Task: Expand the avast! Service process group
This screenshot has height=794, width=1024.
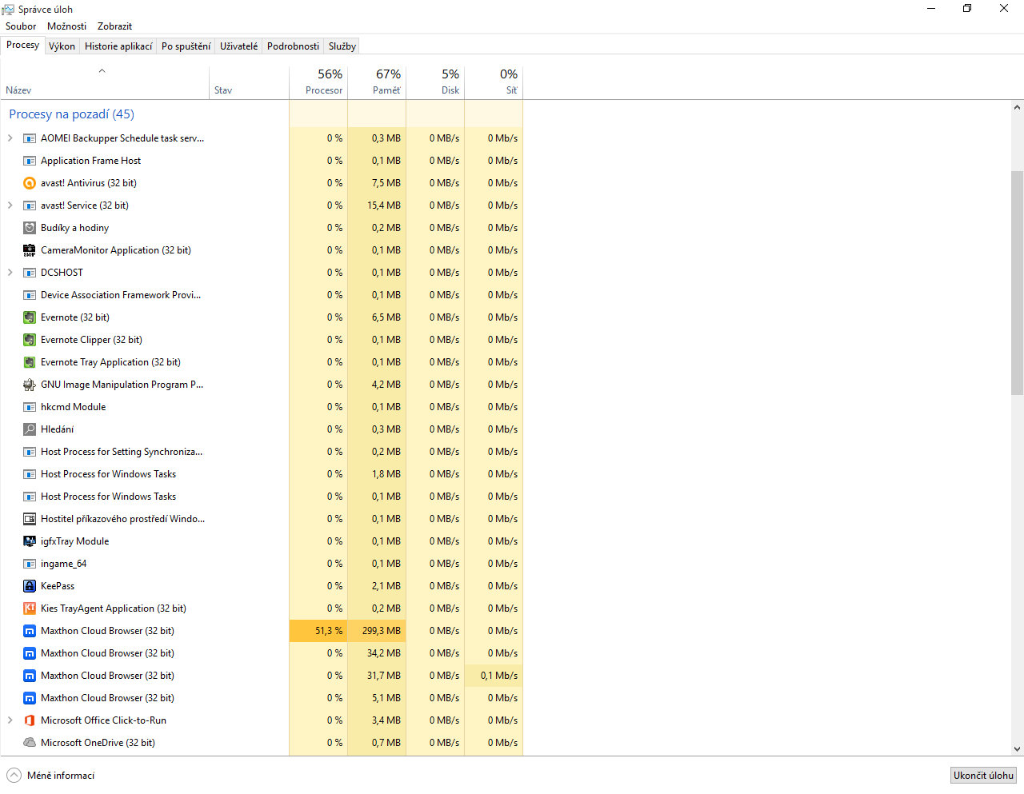Action: coord(10,205)
